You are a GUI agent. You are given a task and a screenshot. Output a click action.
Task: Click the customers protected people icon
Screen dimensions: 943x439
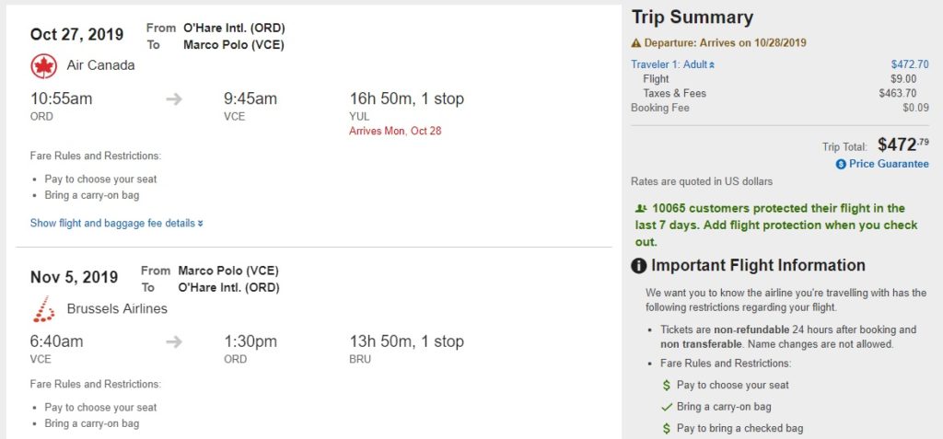(641, 209)
